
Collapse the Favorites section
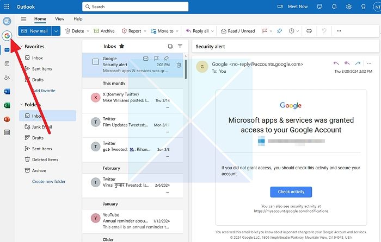22,46
